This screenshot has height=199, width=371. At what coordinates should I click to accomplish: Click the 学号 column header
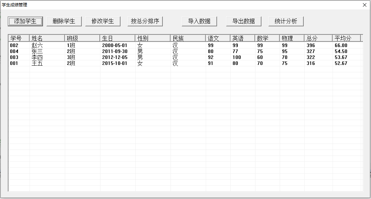pyautogui.click(x=19, y=38)
